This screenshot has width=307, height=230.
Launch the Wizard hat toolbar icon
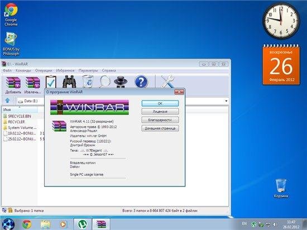(x=121, y=82)
